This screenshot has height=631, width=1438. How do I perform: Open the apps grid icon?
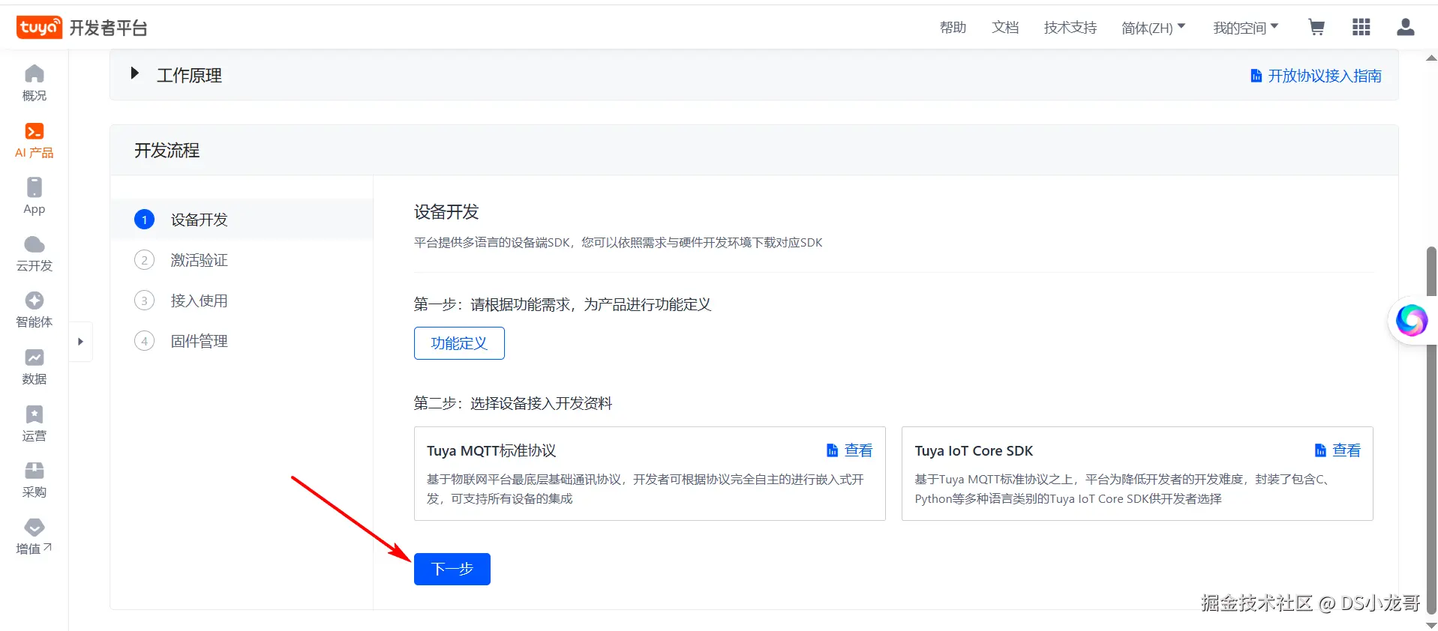1361,28
